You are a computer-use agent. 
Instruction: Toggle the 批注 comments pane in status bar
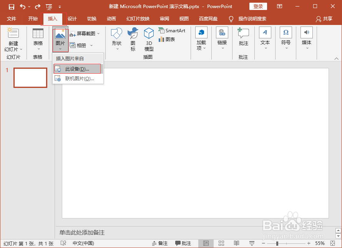pyautogui.click(x=183, y=243)
